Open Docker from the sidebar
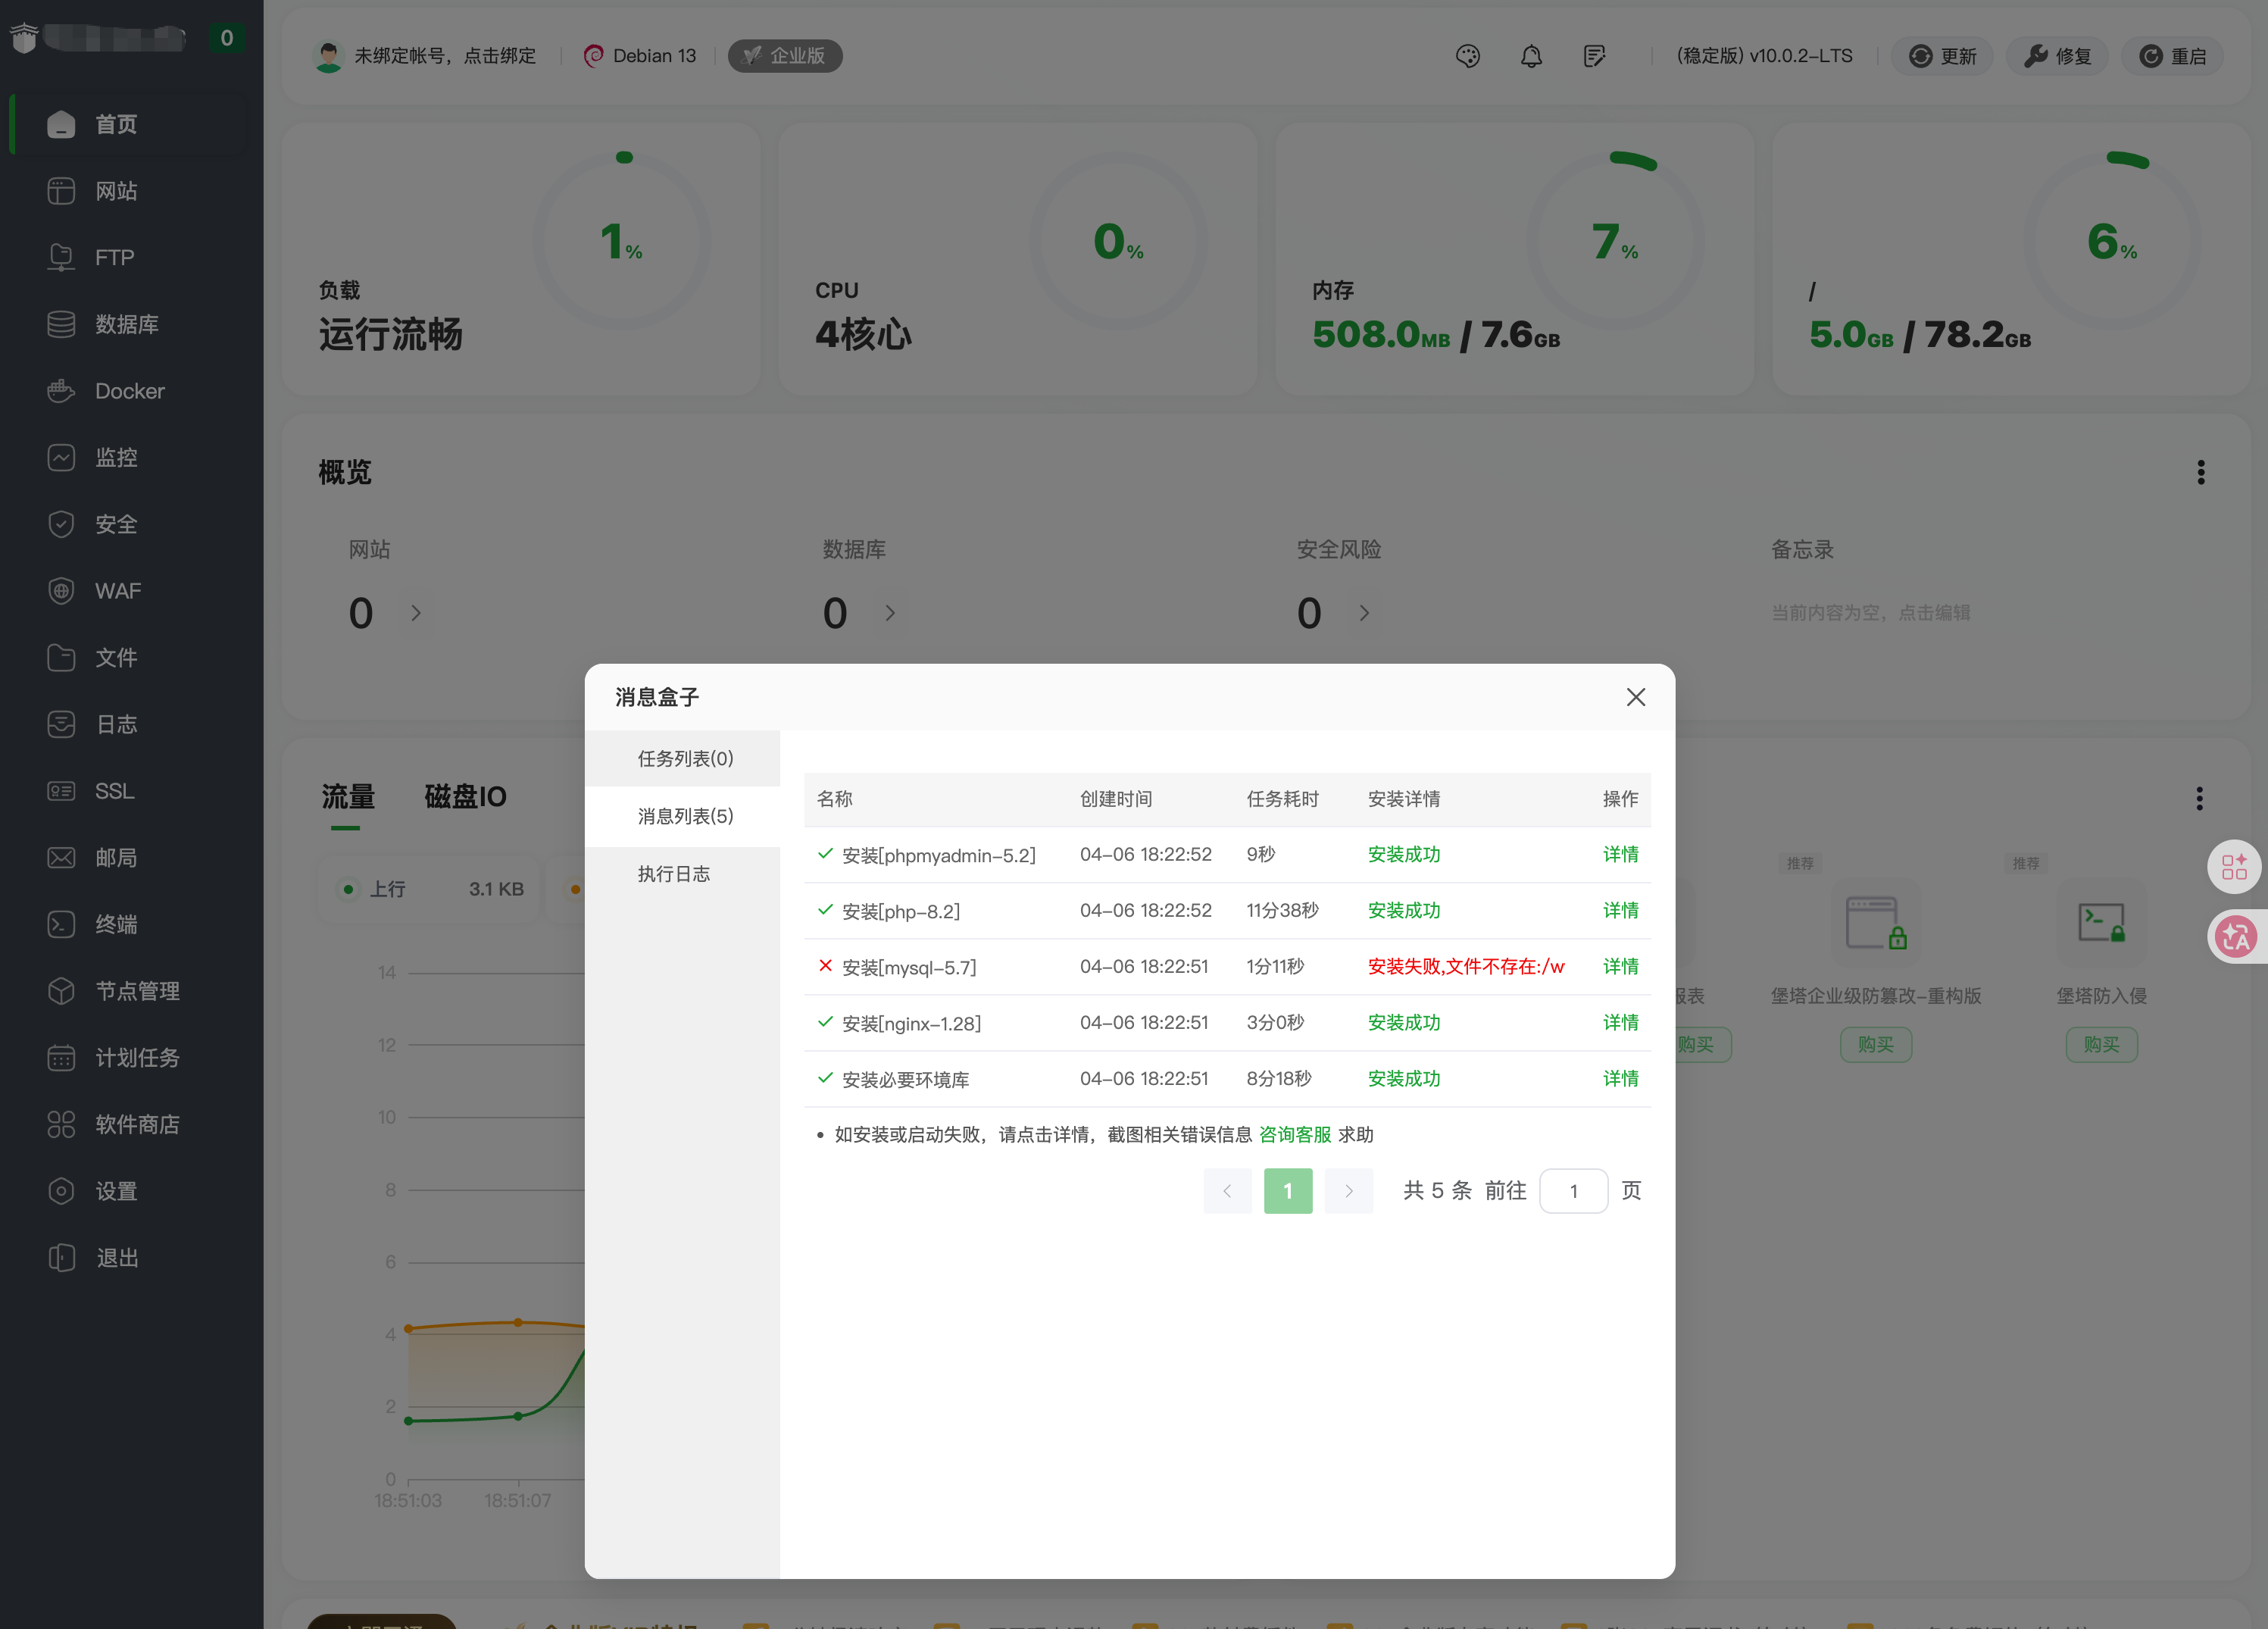Screen dimensions: 2268x1629 [129, 391]
